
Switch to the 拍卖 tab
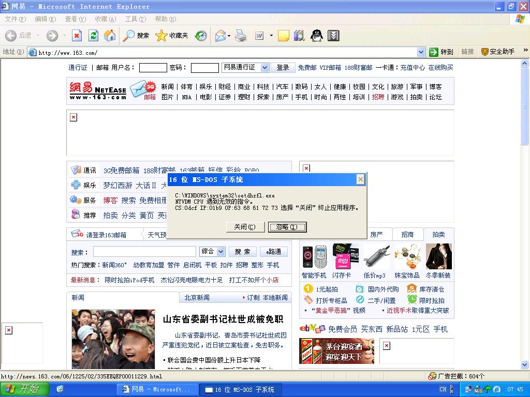click(x=438, y=234)
